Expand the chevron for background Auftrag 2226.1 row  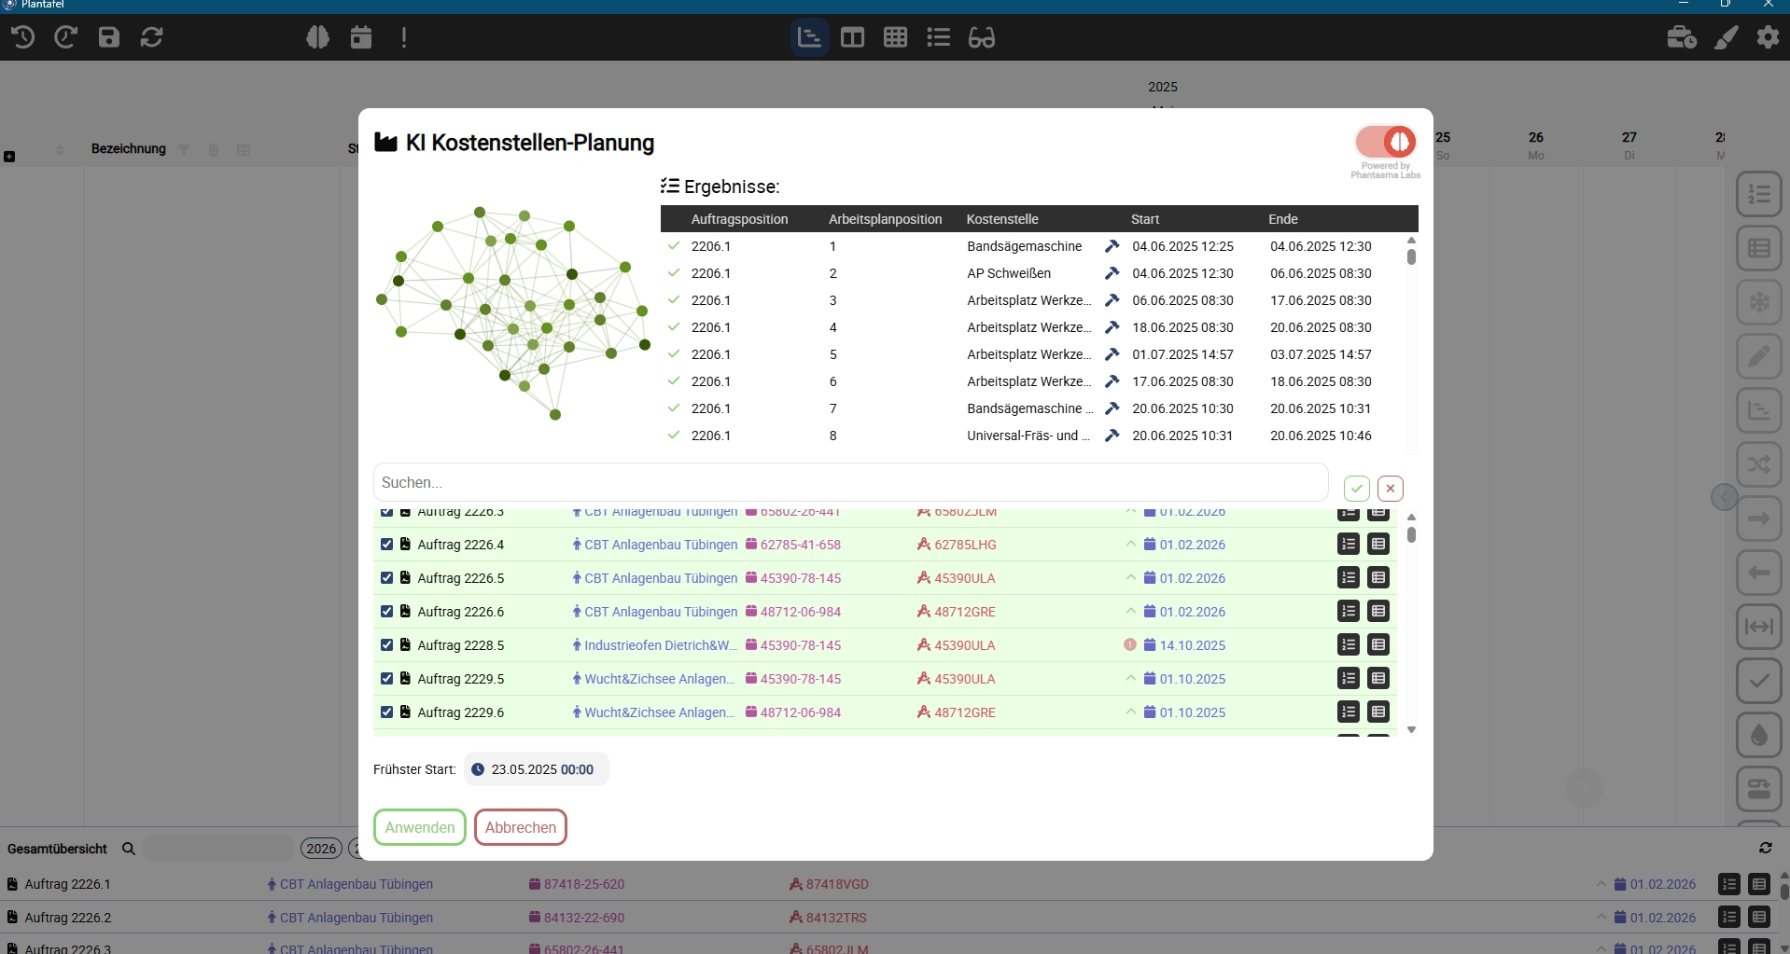(1601, 884)
